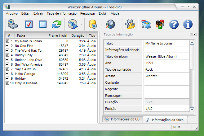The width and height of the screenshot is (204, 136).
Task: Expand the CD database icon dropdown arrow
Action: click(x=101, y=24)
